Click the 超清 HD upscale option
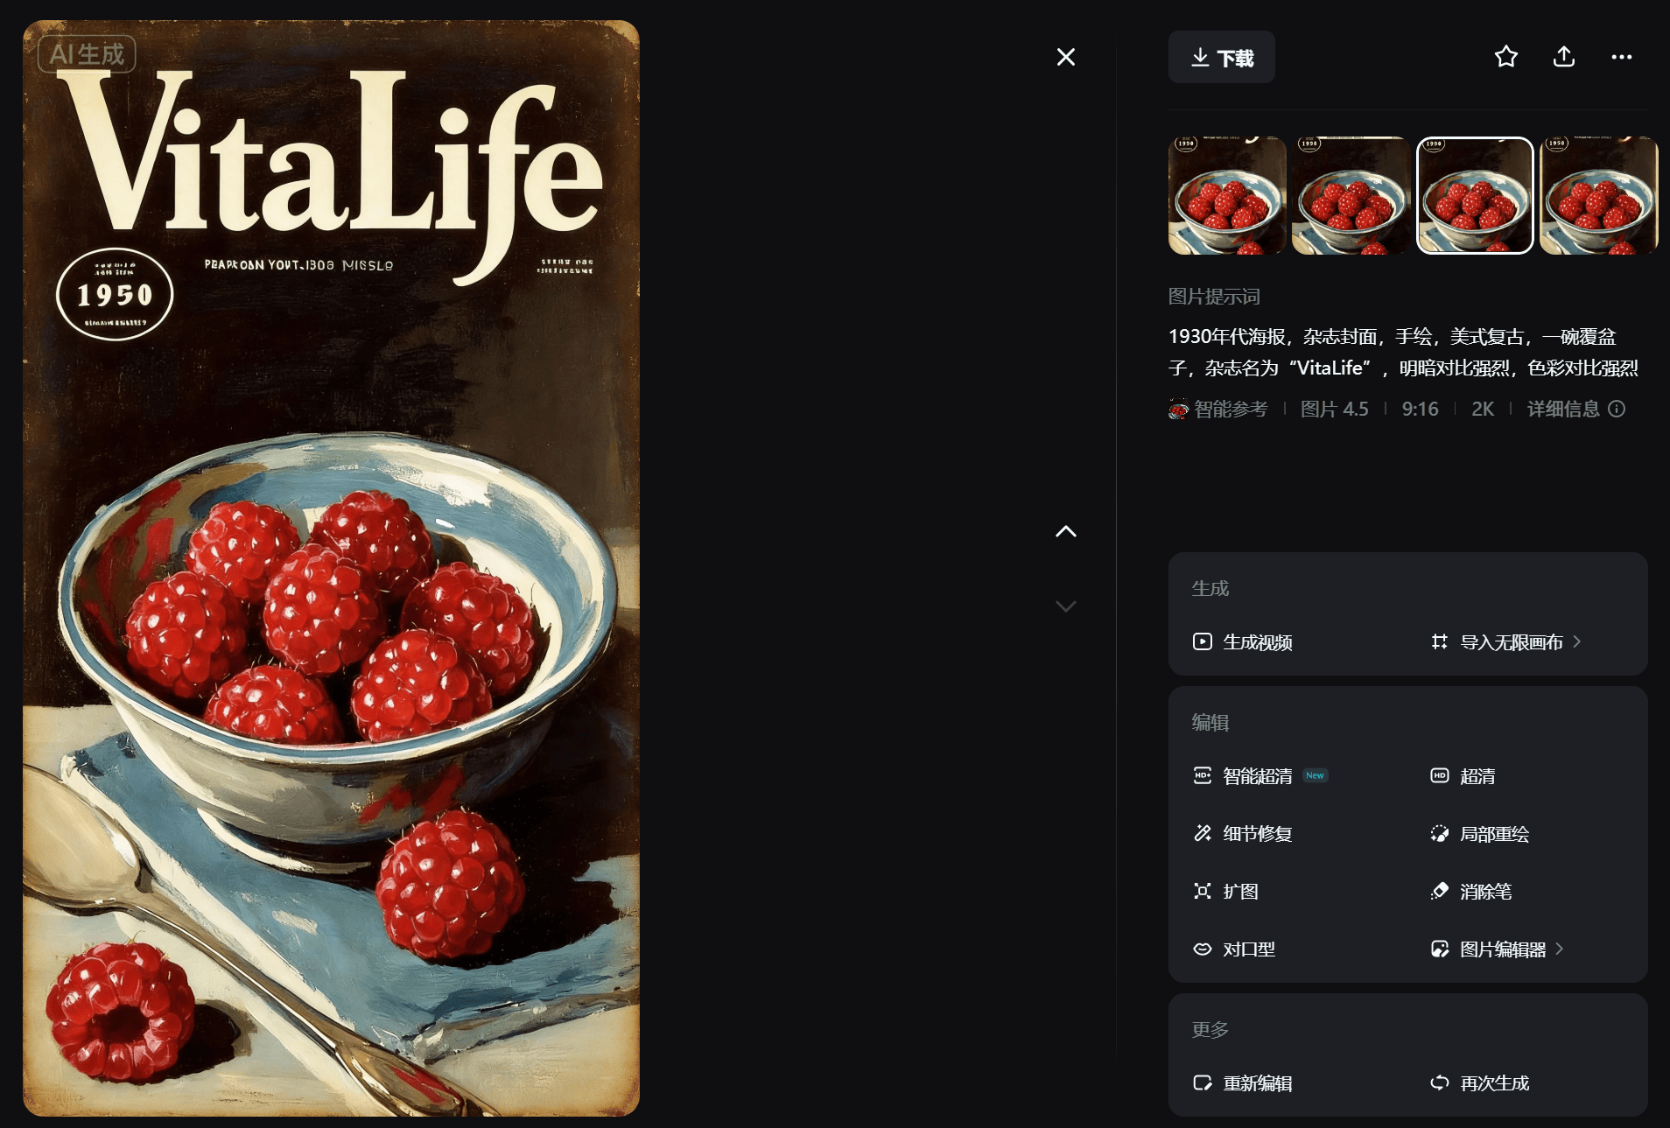Screen dimensions: 1670x1128 1463,775
